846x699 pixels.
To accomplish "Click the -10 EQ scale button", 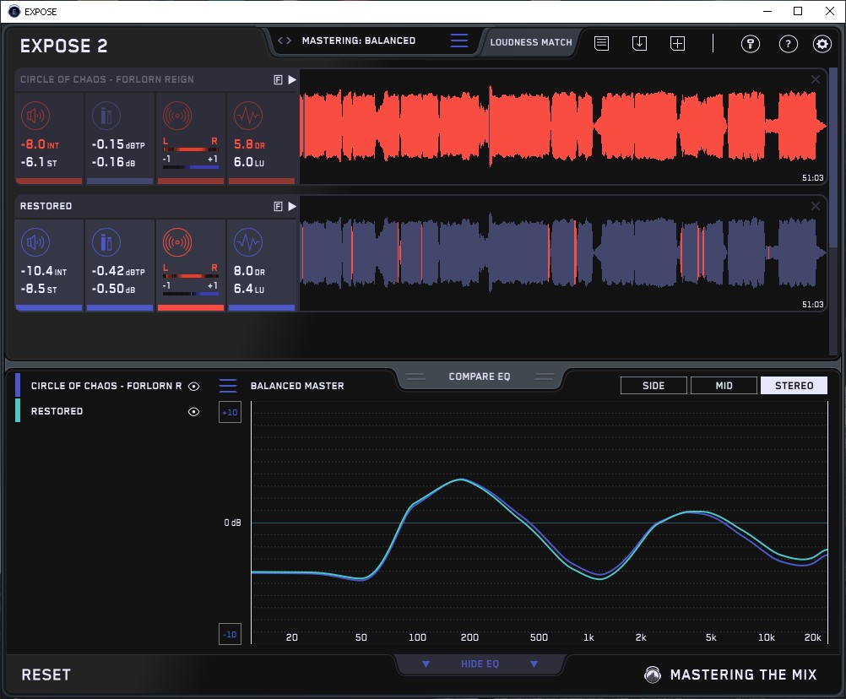I will (x=230, y=634).
